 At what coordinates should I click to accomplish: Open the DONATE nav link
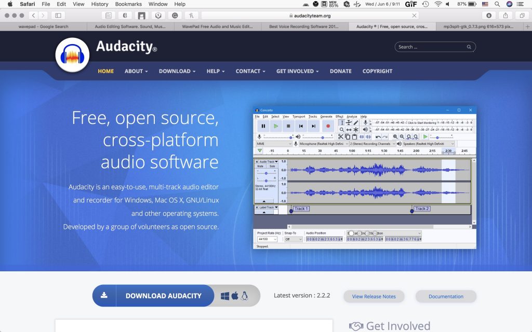[x=341, y=71]
